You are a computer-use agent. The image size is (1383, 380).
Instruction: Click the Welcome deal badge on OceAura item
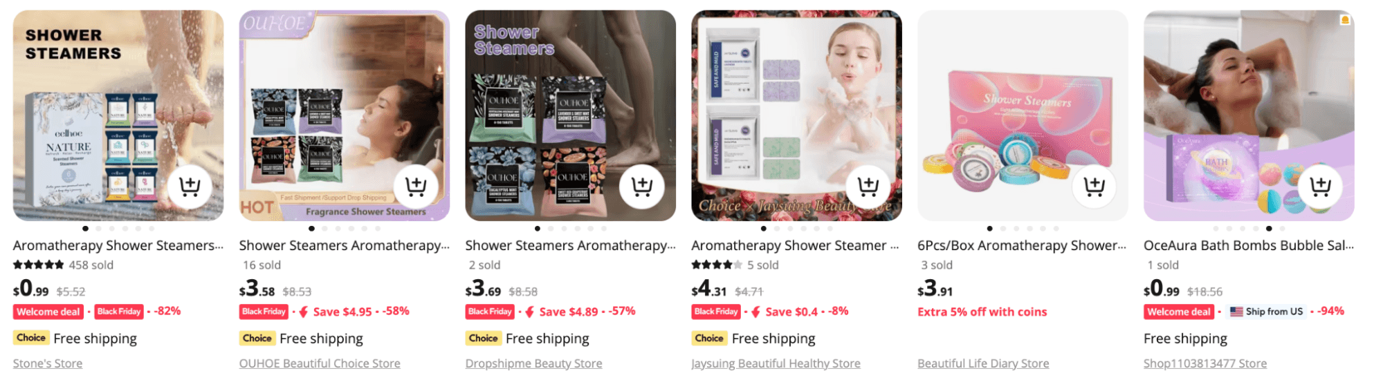[1179, 312]
